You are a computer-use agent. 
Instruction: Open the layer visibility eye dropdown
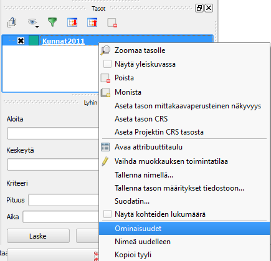click(33, 22)
